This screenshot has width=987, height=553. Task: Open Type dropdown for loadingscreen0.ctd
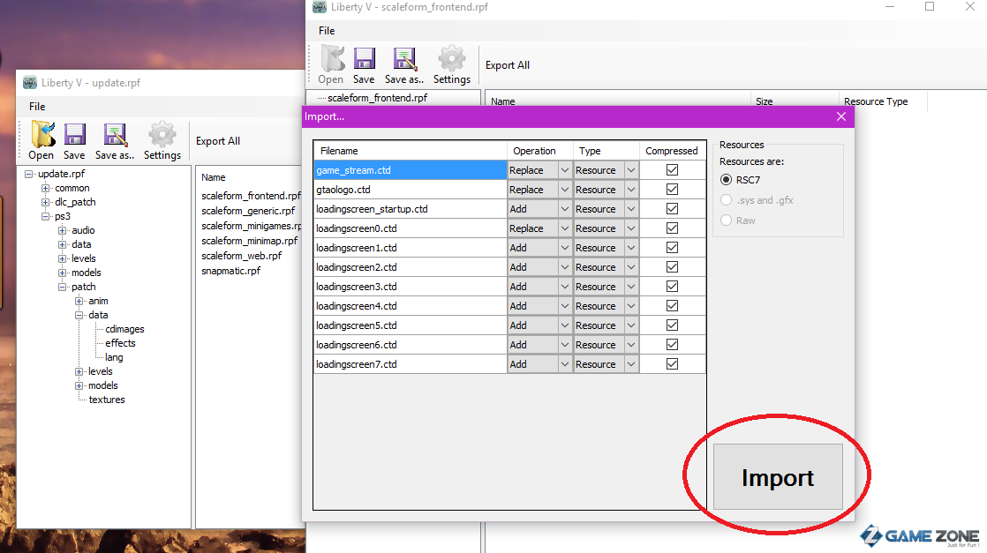(631, 229)
